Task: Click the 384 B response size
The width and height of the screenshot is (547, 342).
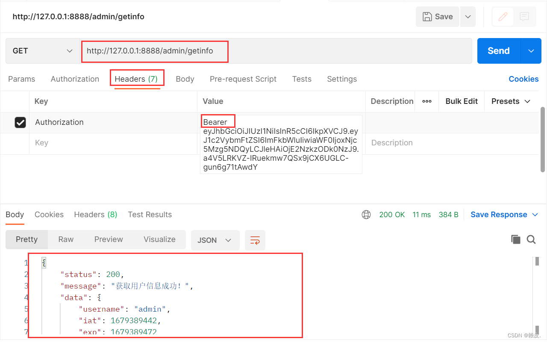Action: (449, 215)
